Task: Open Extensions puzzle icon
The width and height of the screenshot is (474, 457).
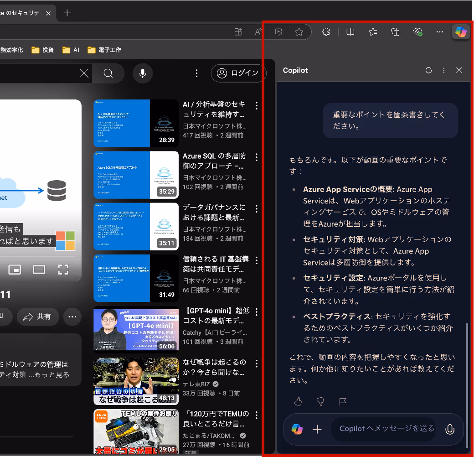Action: 326,32
